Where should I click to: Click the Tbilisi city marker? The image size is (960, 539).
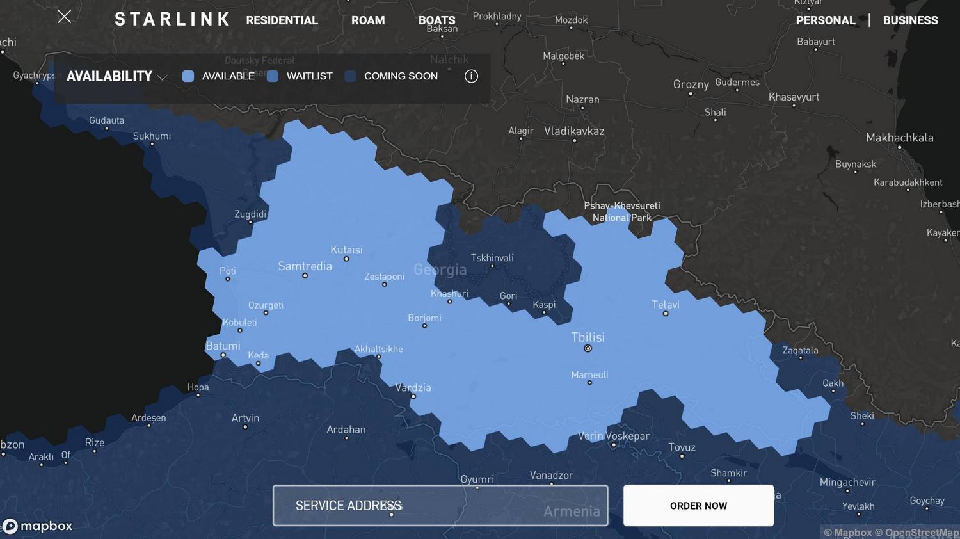(x=588, y=348)
